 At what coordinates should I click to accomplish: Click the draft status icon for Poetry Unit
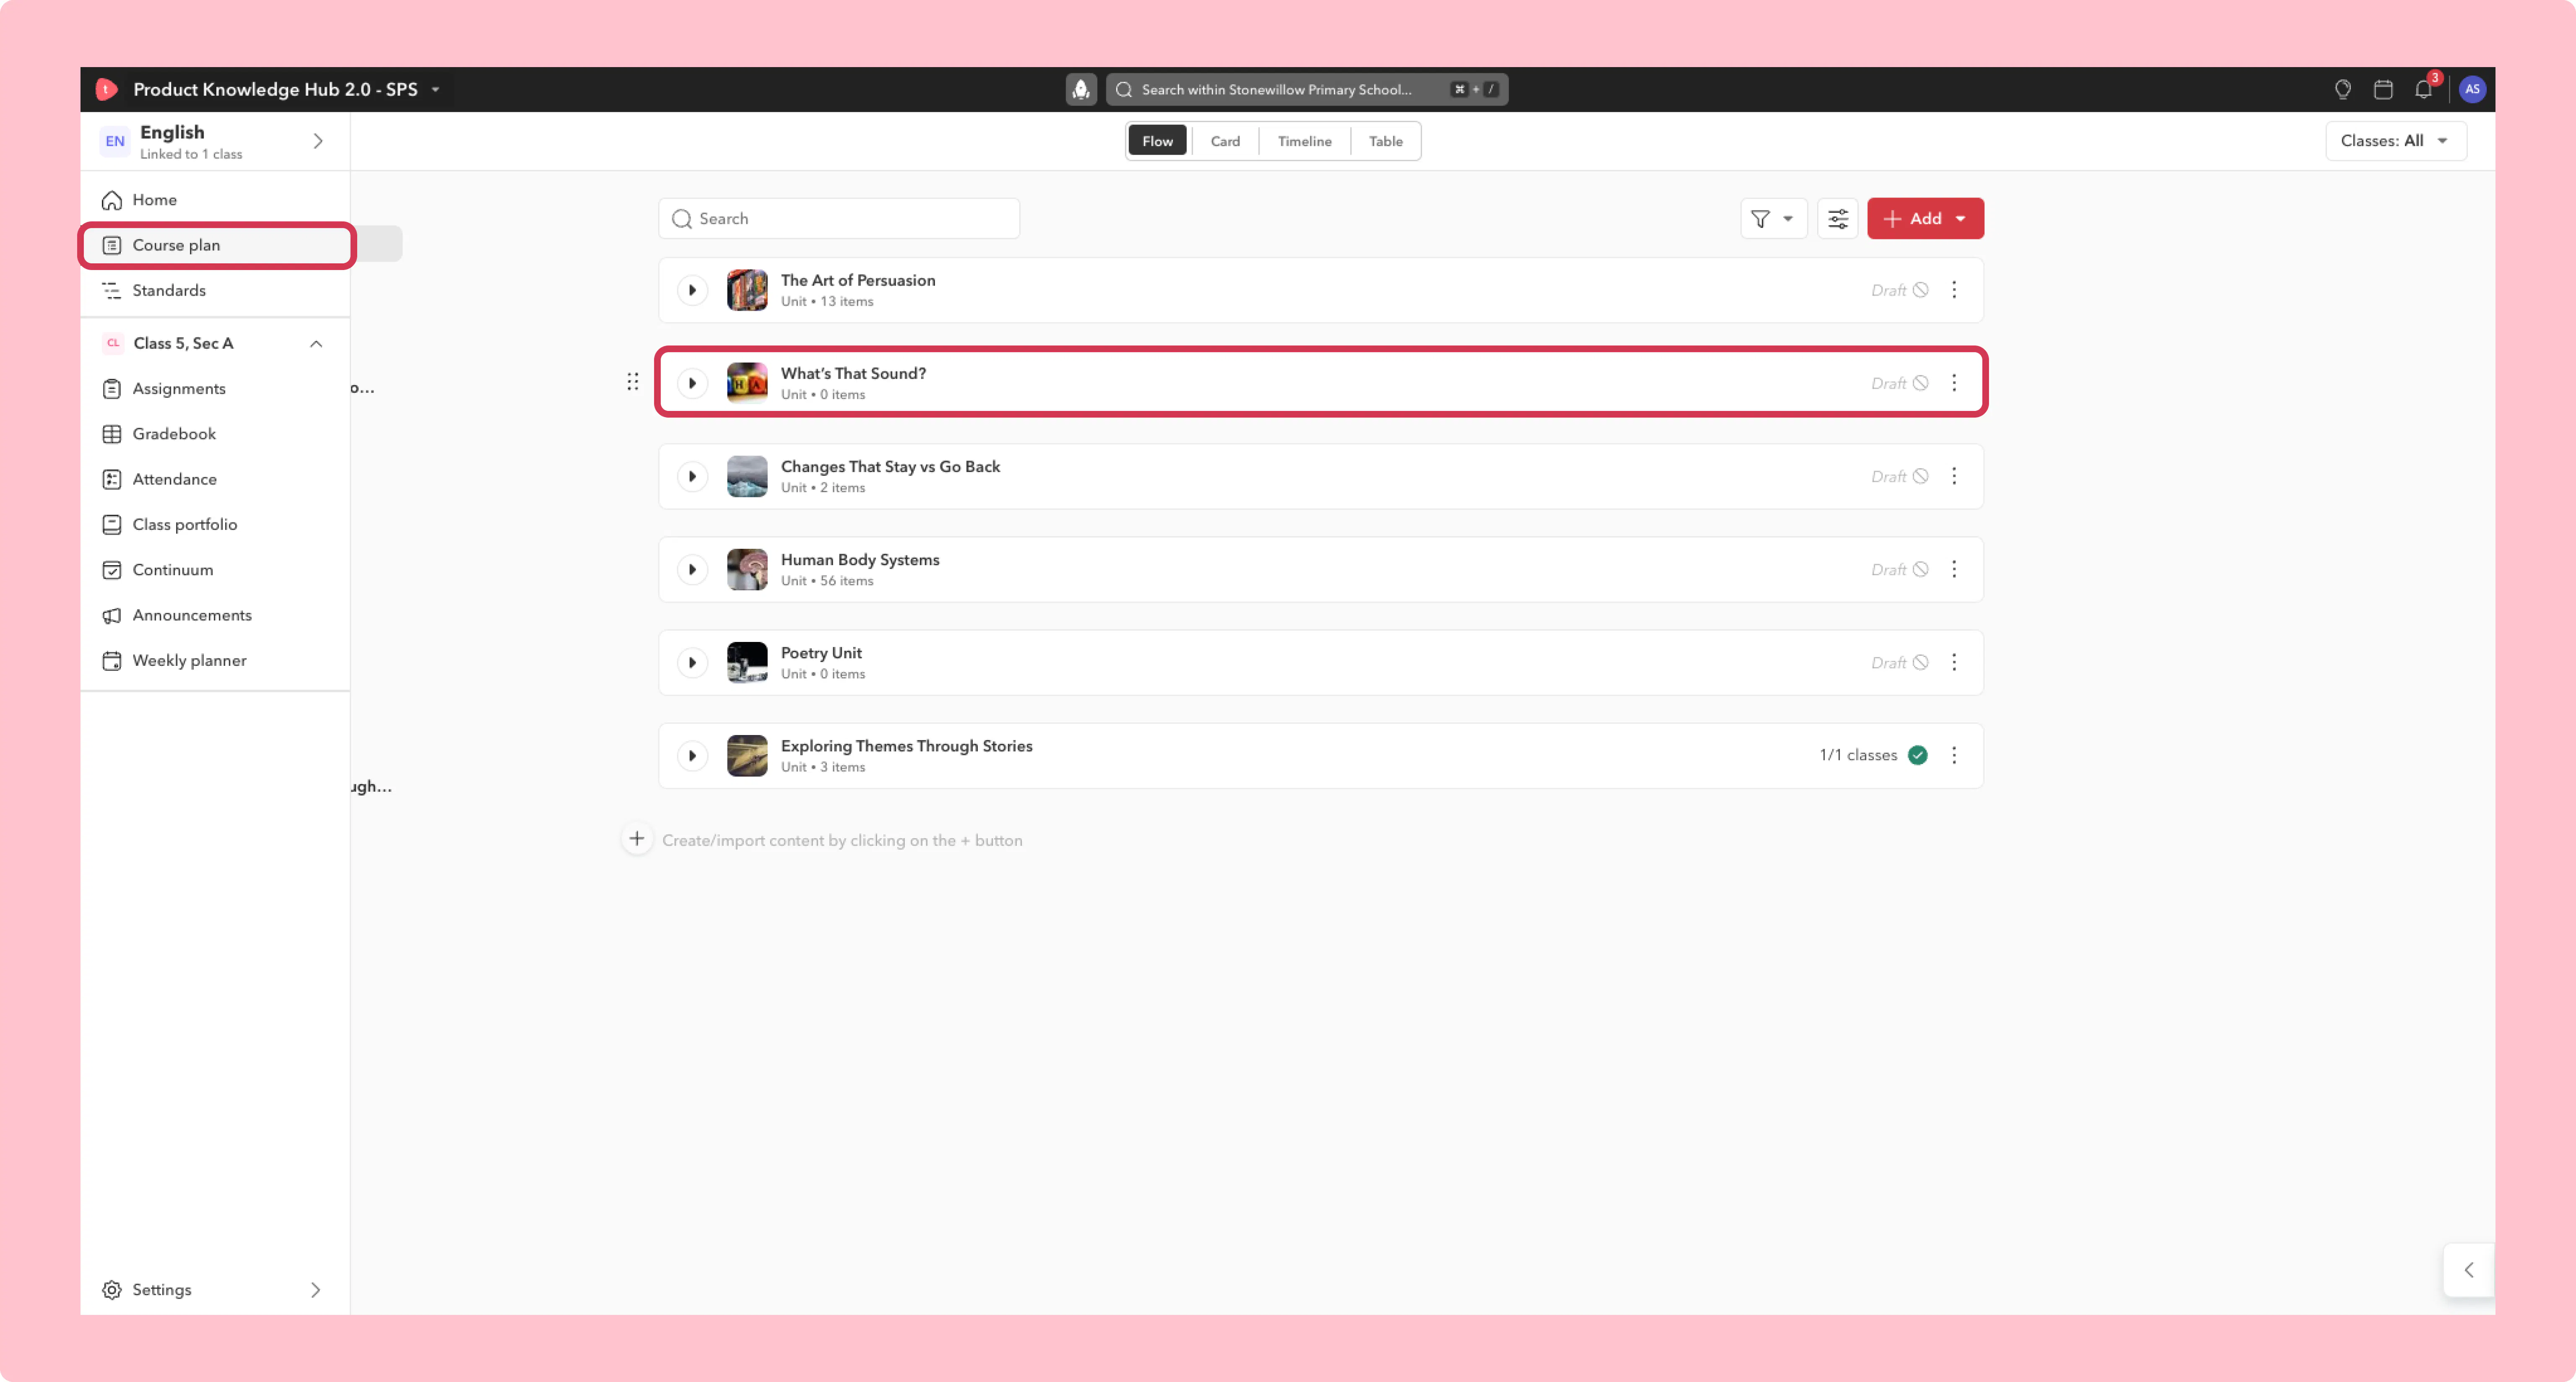tap(1920, 662)
